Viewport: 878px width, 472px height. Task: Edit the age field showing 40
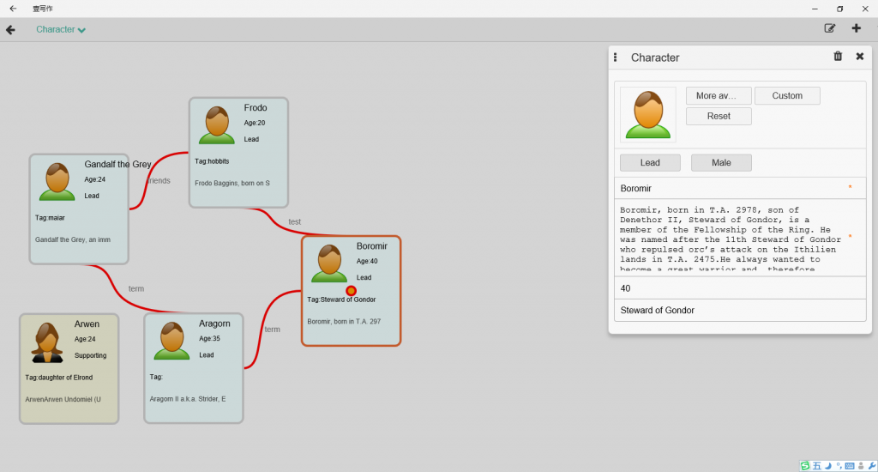pos(740,288)
